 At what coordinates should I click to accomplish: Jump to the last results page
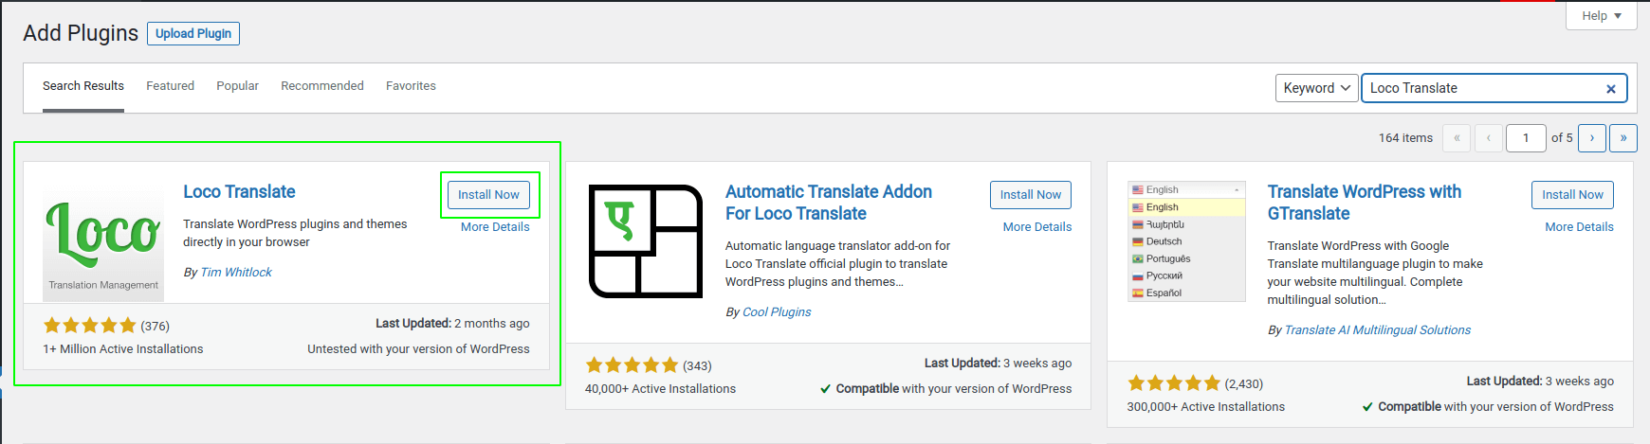coord(1623,138)
